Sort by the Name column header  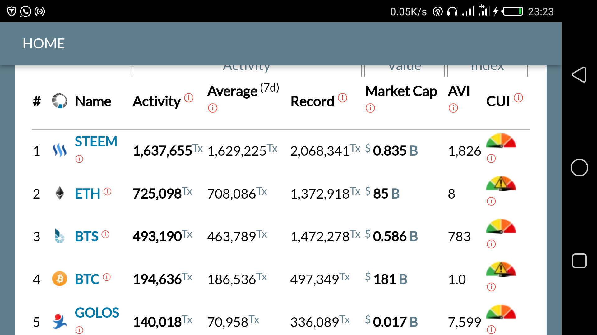93,101
